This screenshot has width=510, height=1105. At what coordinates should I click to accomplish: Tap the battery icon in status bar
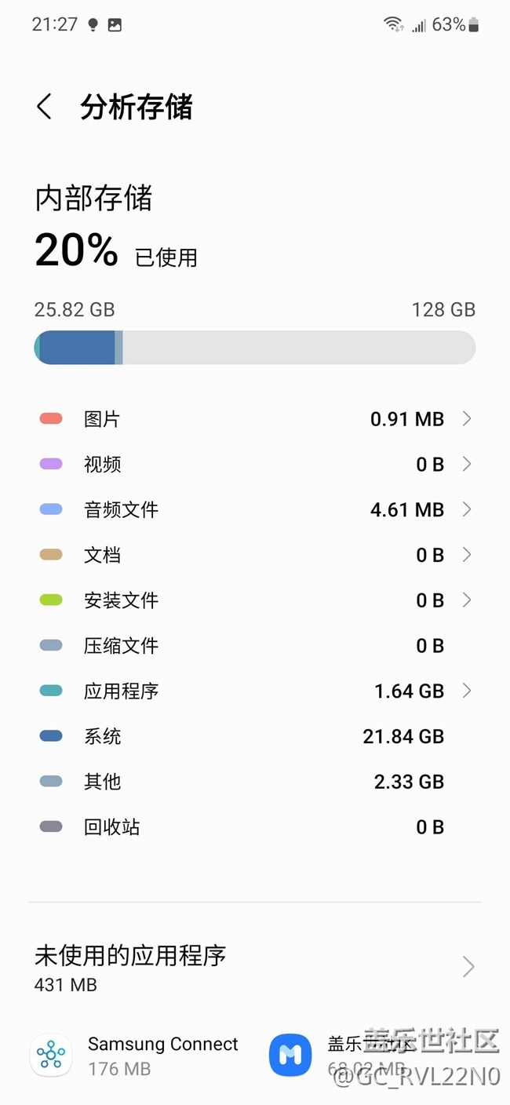(x=474, y=25)
